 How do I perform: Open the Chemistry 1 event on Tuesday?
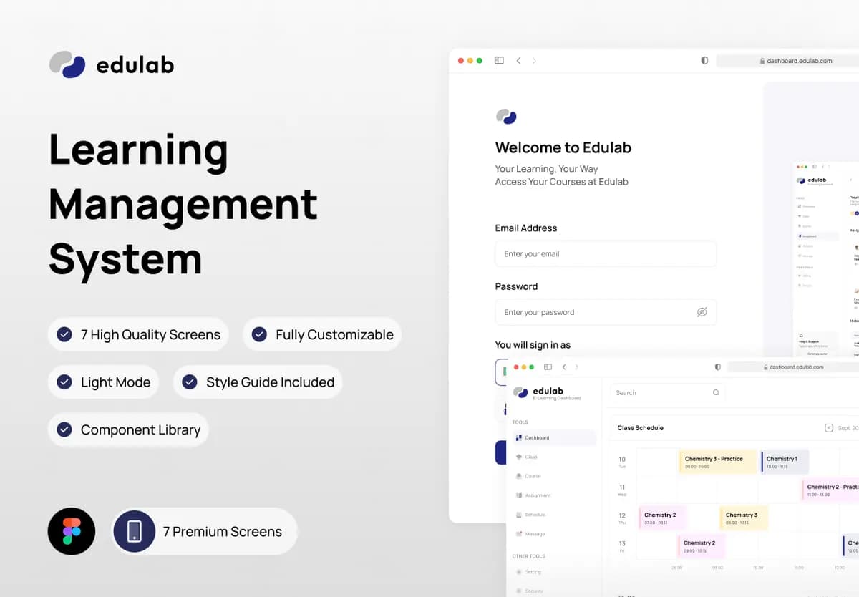785,462
